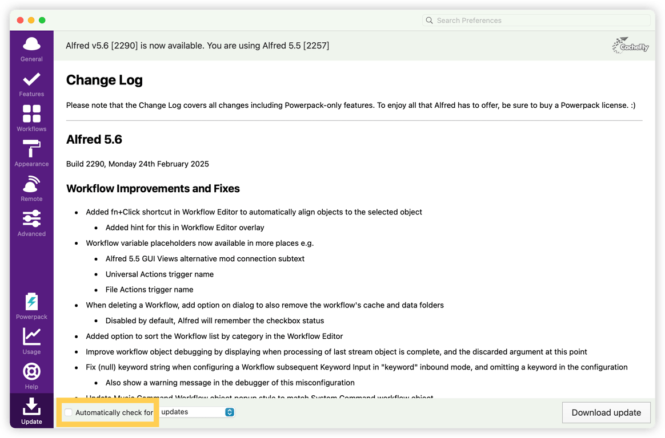Open the Workflows grid section
665x438 pixels.
click(x=31, y=119)
